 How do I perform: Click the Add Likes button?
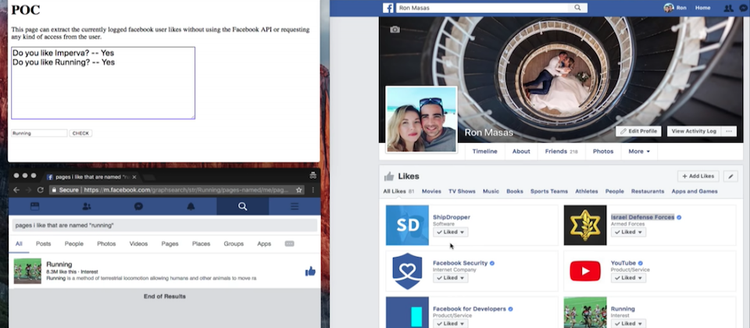[x=698, y=176]
